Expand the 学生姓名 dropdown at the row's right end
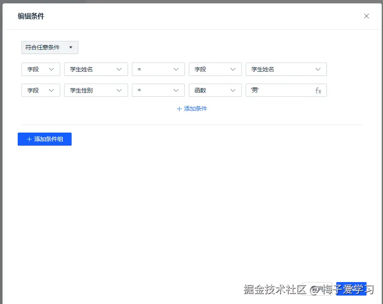The width and height of the screenshot is (383, 304). [x=286, y=69]
